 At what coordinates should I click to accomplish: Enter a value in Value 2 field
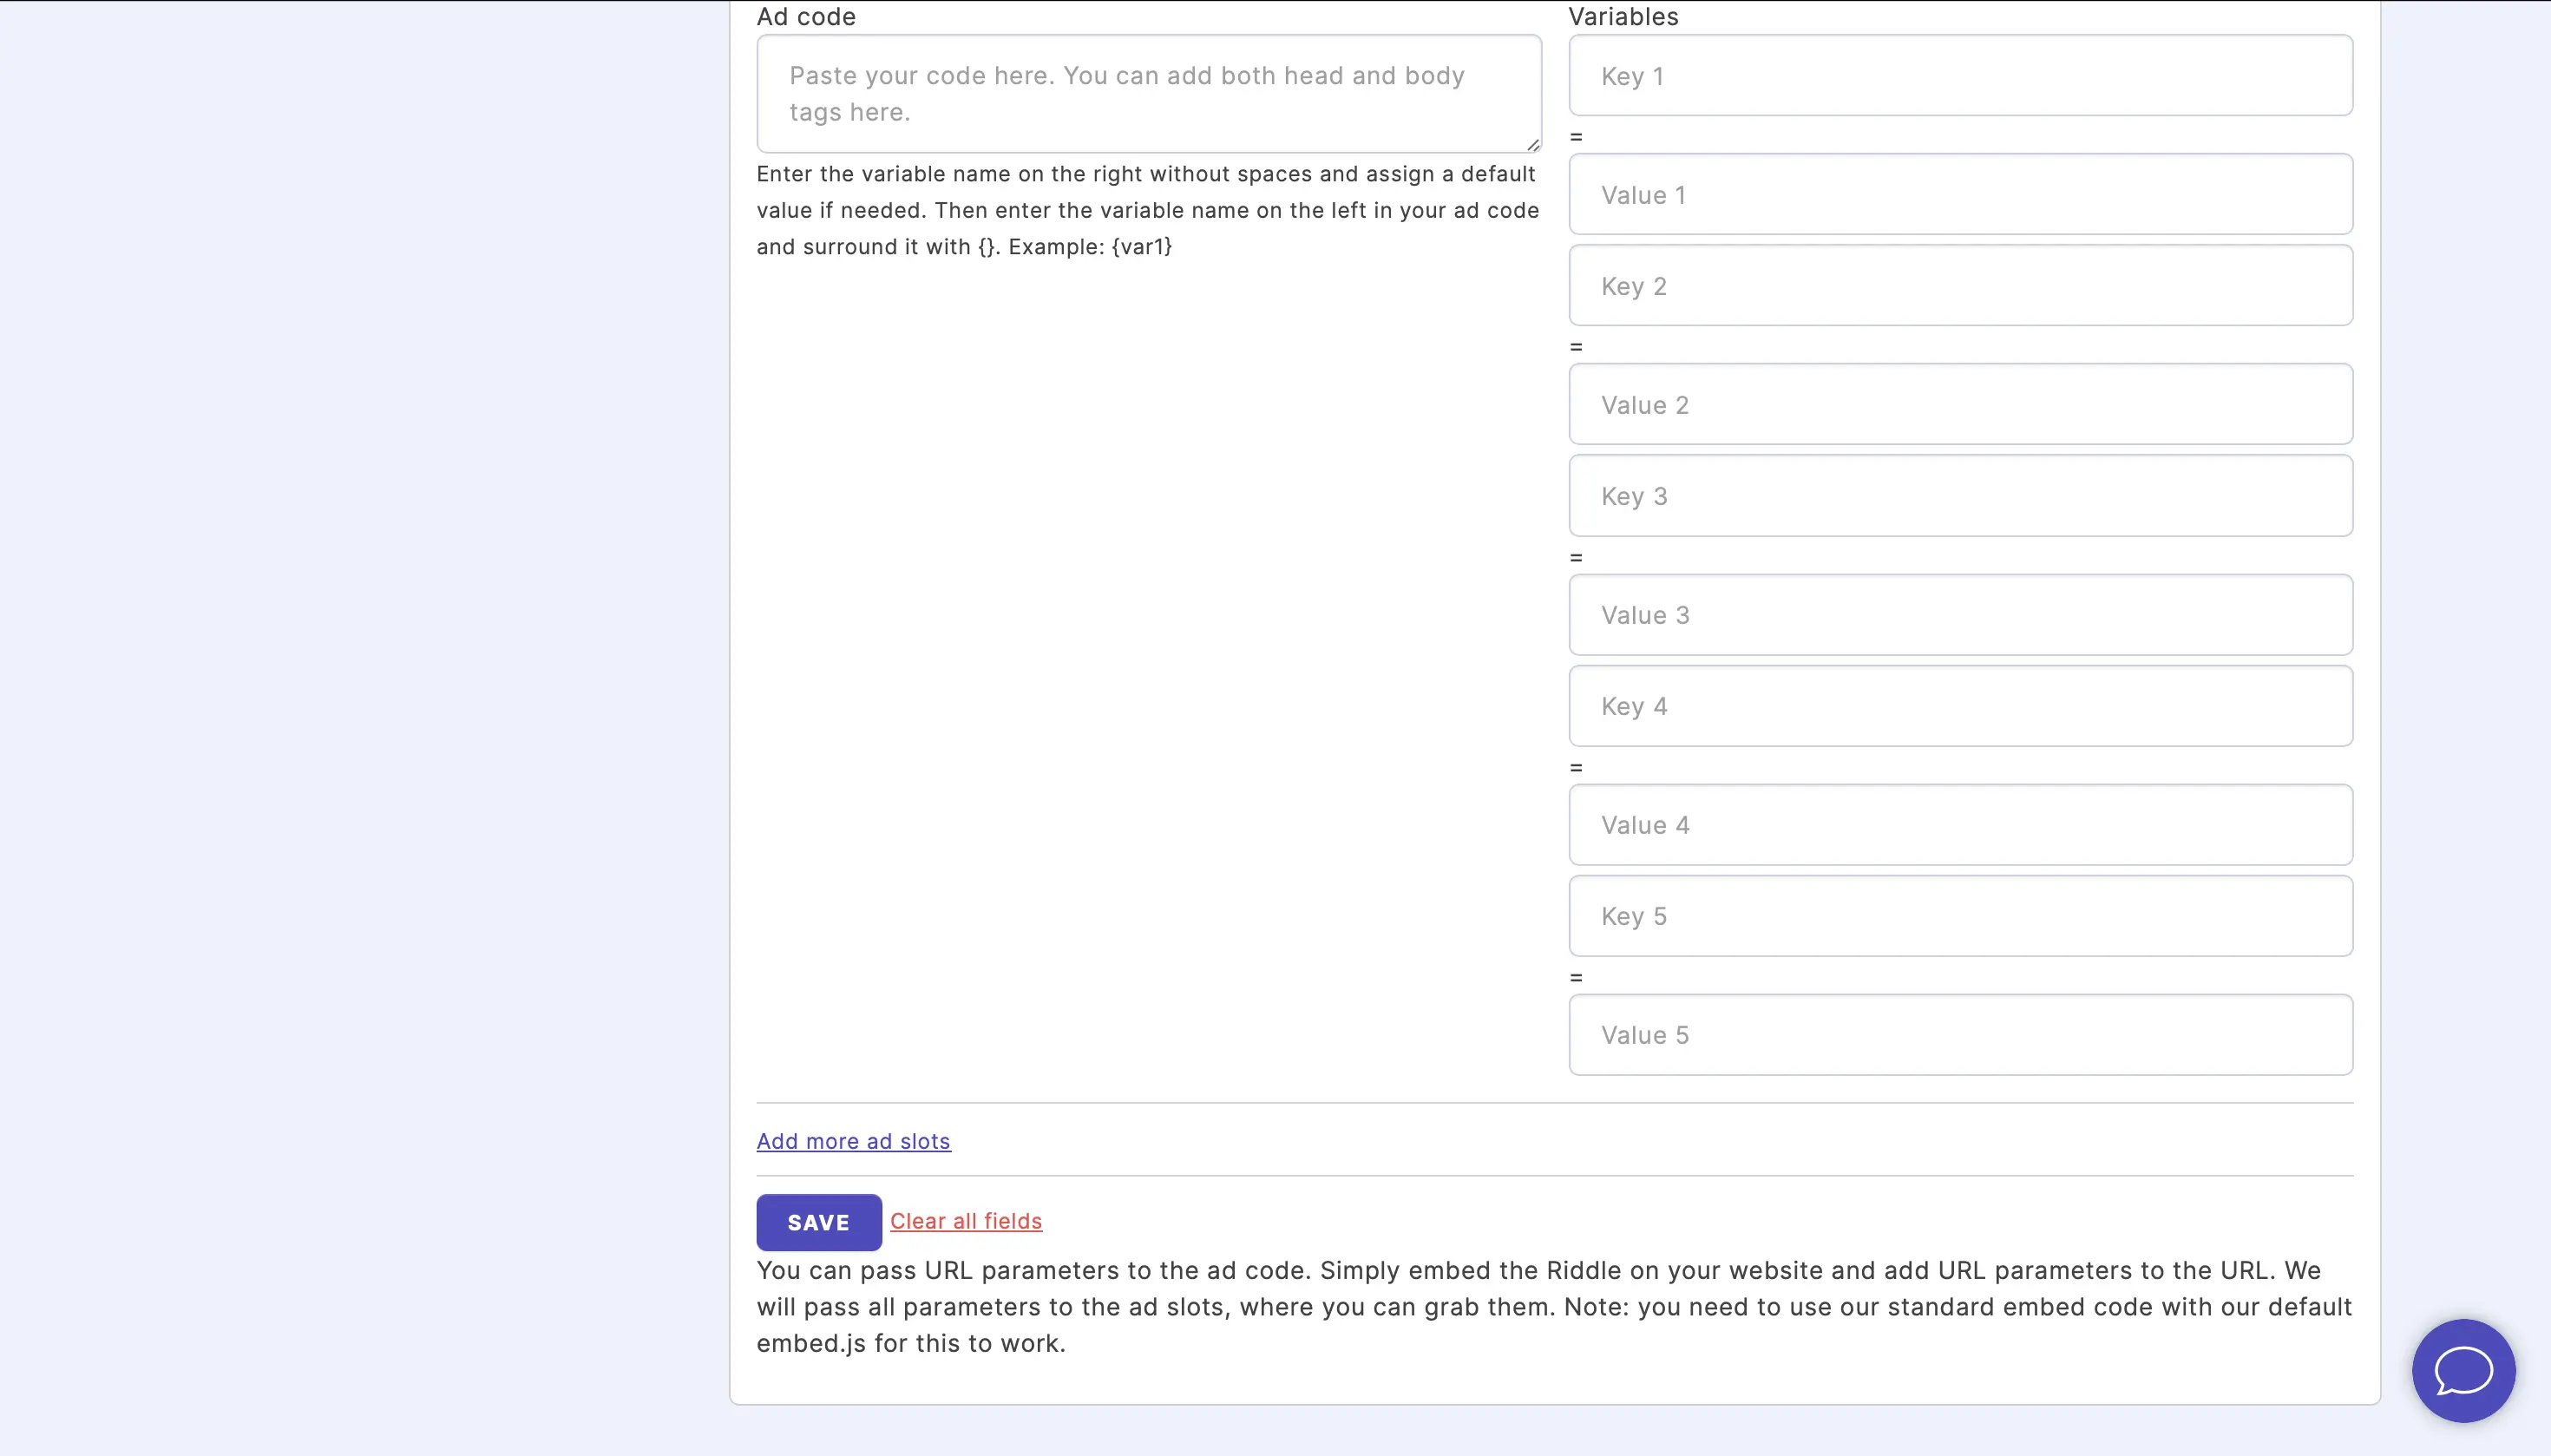pos(1961,404)
